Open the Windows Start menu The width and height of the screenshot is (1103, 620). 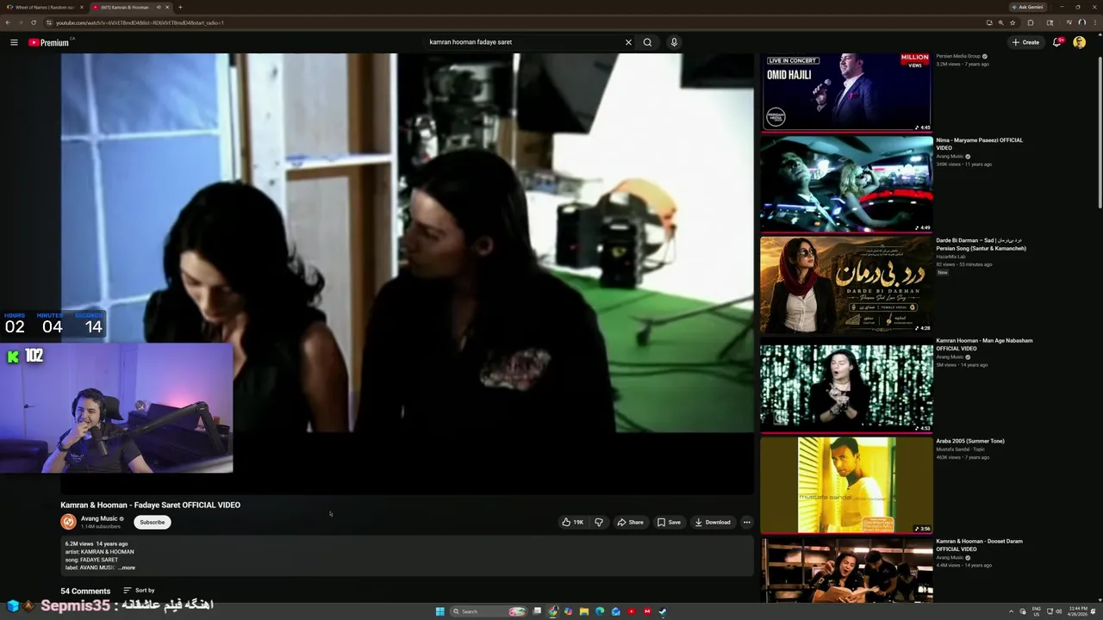coord(439,611)
